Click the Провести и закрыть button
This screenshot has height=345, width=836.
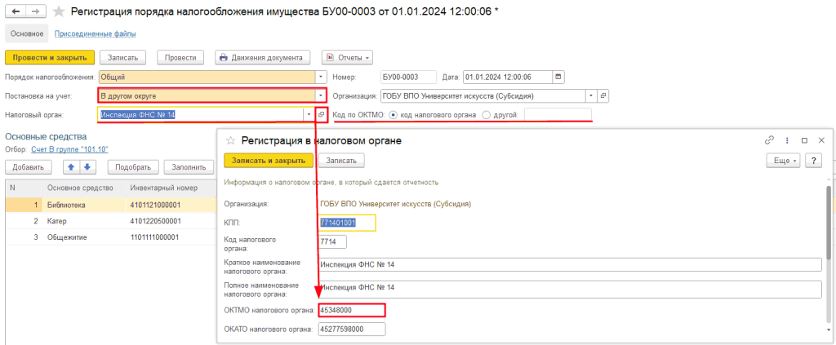(49, 57)
